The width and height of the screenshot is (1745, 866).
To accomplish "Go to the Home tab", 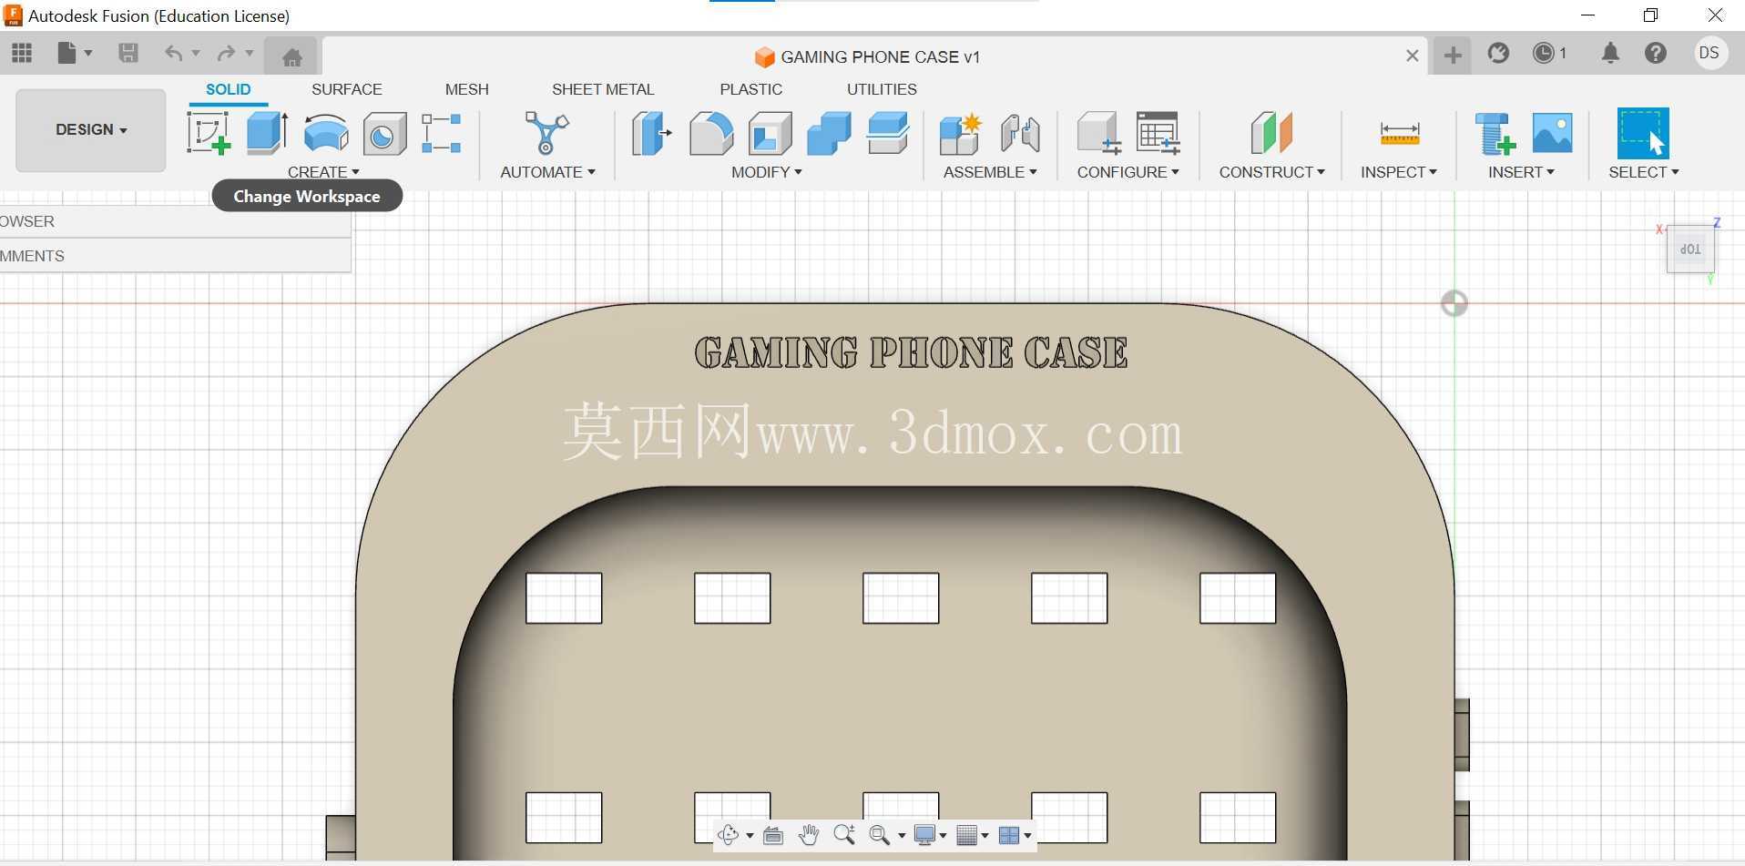I will pos(291,57).
